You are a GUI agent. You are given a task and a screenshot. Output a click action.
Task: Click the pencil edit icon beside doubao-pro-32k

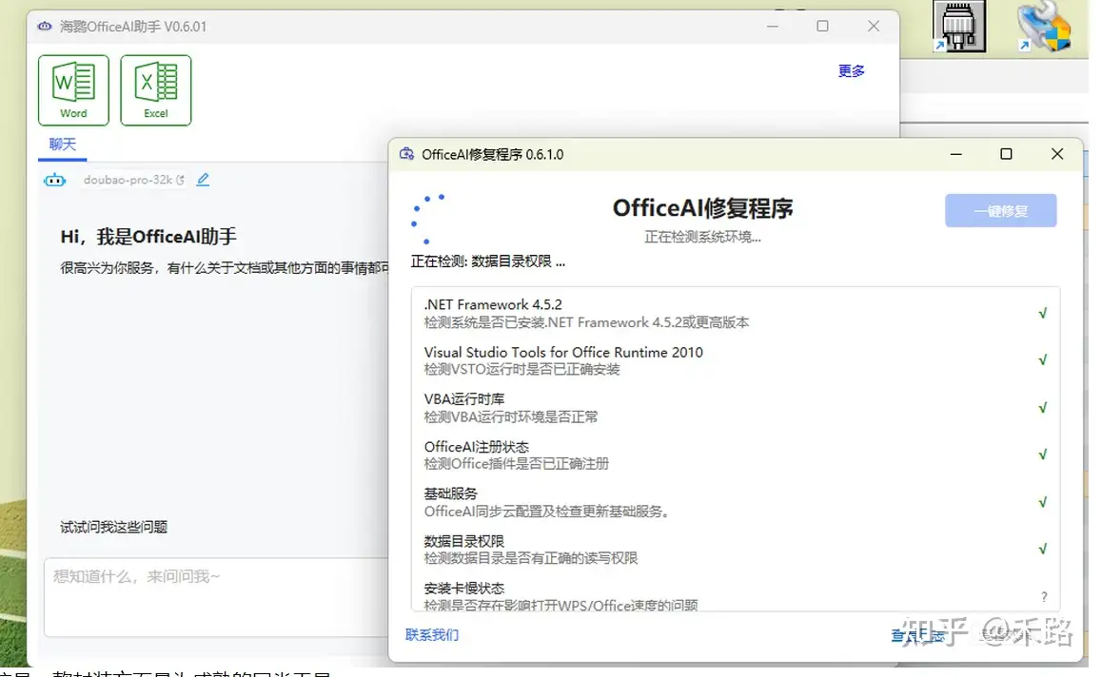[x=203, y=180]
